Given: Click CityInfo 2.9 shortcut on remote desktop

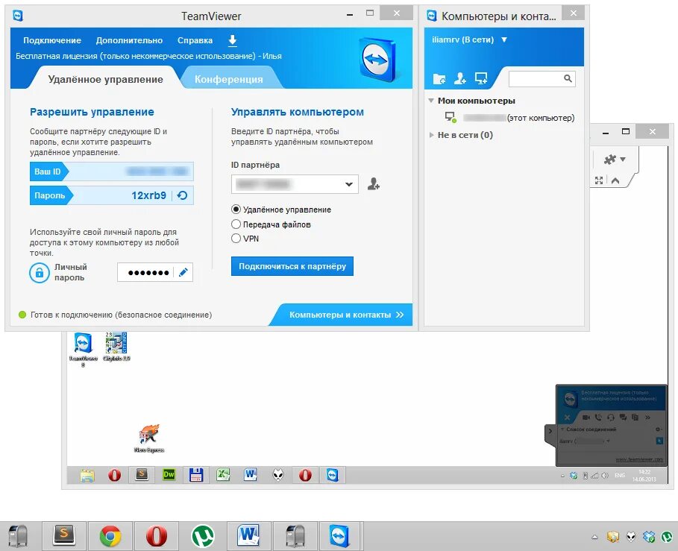Looking at the screenshot, I should coord(116,347).
